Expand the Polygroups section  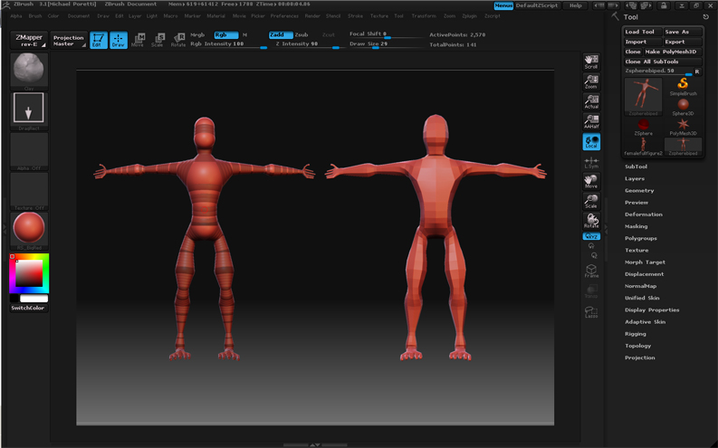641,238
